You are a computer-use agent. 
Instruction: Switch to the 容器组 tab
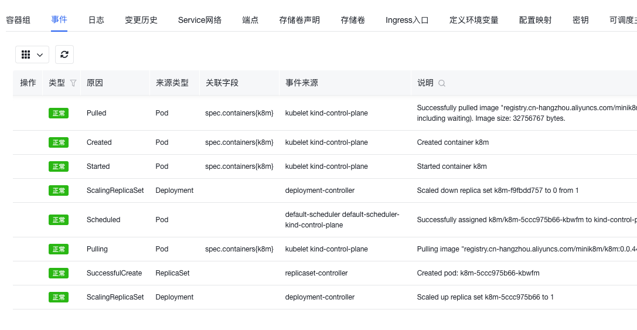pyautogui.click(x=18, y=20)
